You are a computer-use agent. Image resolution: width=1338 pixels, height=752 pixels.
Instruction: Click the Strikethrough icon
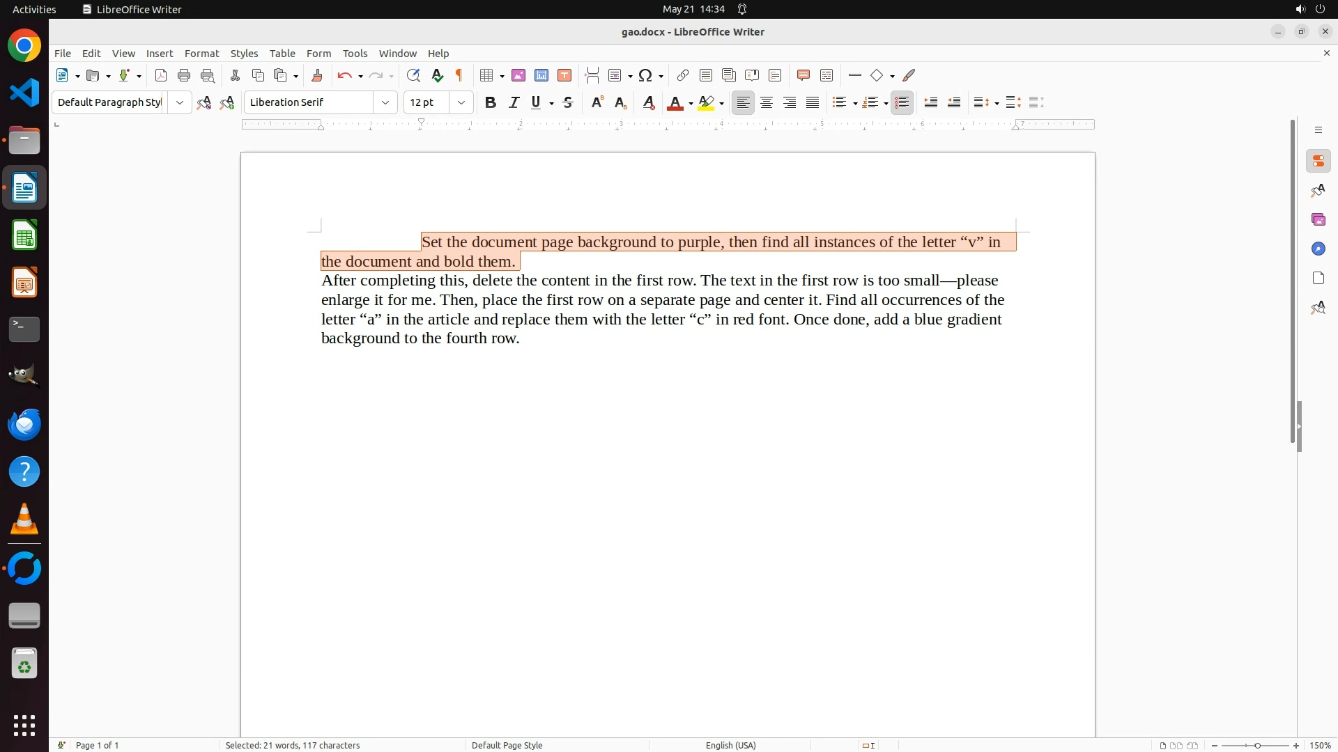coord(568,102)
